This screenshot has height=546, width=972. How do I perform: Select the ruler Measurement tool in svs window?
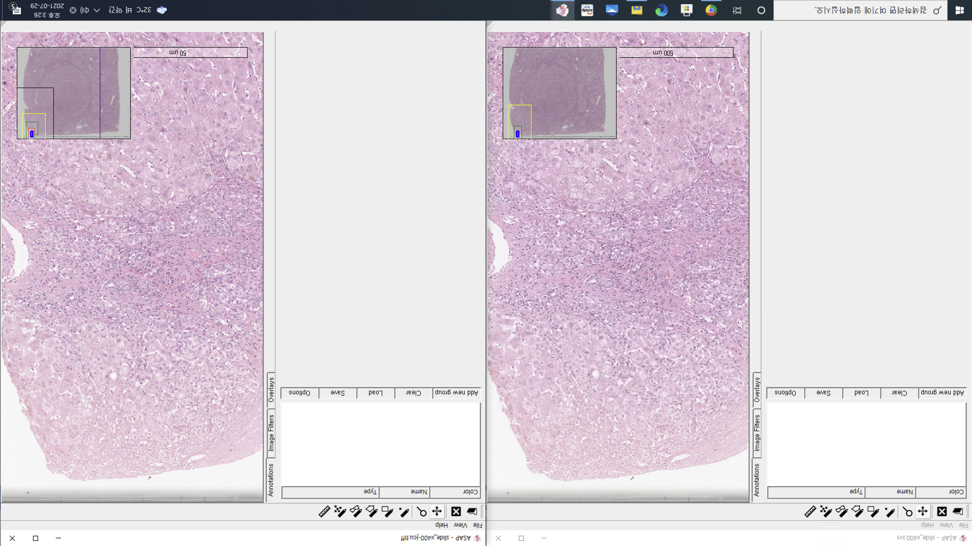(x=810, y=512)
